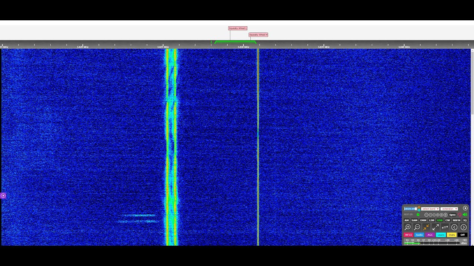The width and height of the screenshot is (474, 266).
Task: Click the leftmost circled minus step button
Action: tap(426, 215)
